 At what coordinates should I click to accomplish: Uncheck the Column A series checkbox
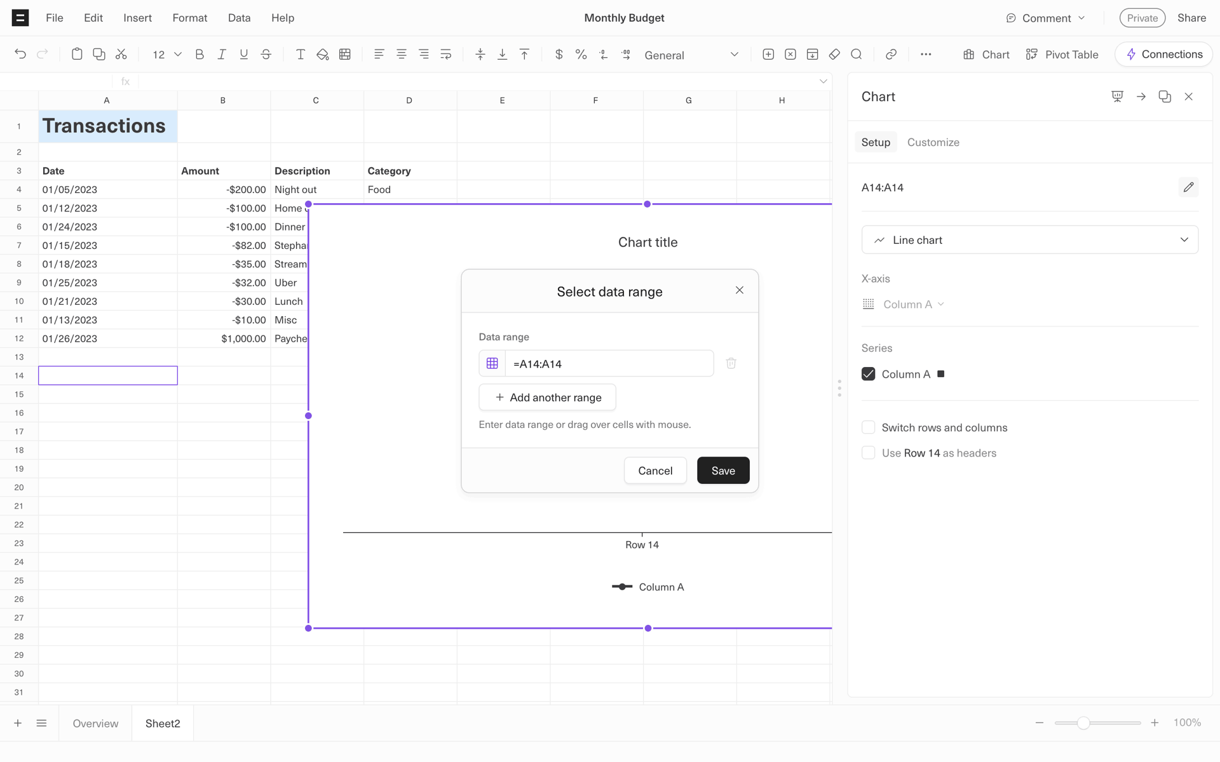pos(869,374)
